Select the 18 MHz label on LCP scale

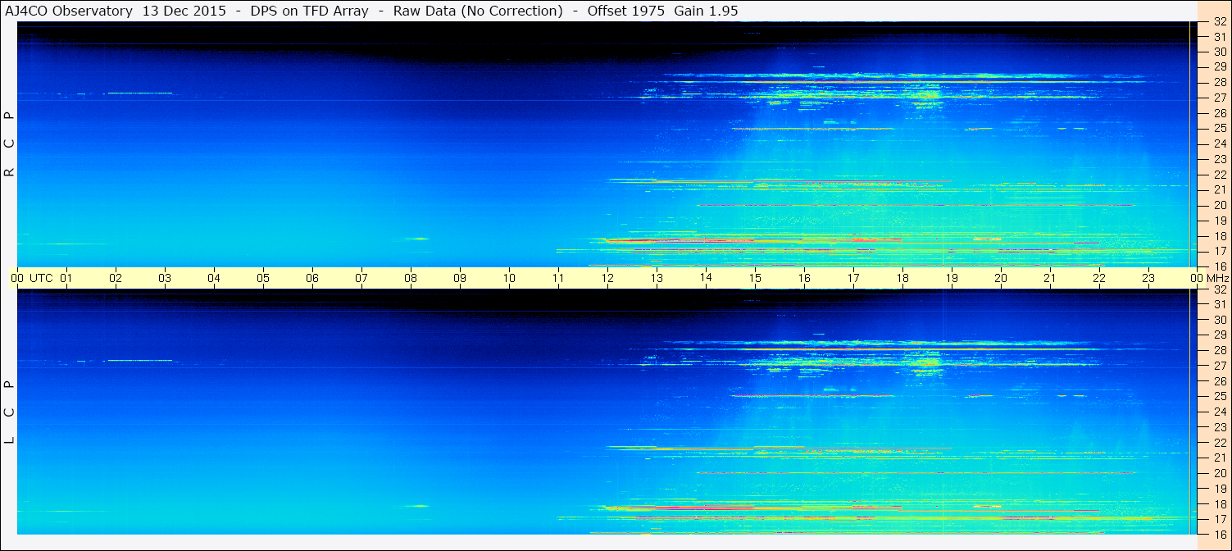(1220, 503)
